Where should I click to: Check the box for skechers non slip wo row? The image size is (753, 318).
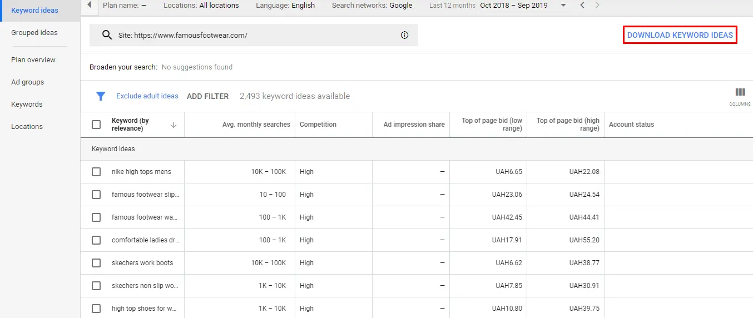96,286
